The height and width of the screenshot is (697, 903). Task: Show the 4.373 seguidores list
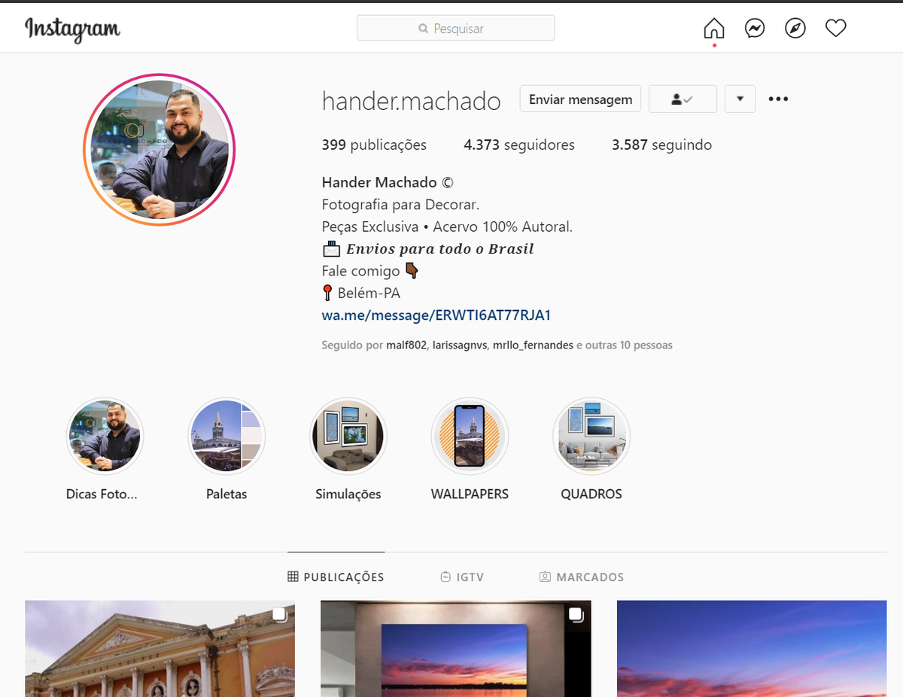click(518, 145)
